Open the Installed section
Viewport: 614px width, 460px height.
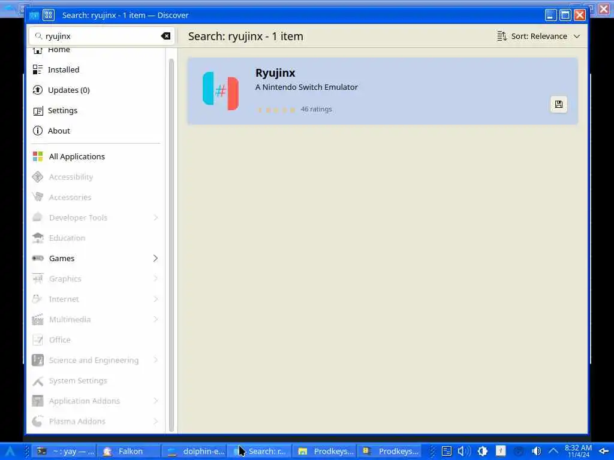pos(95,69)
